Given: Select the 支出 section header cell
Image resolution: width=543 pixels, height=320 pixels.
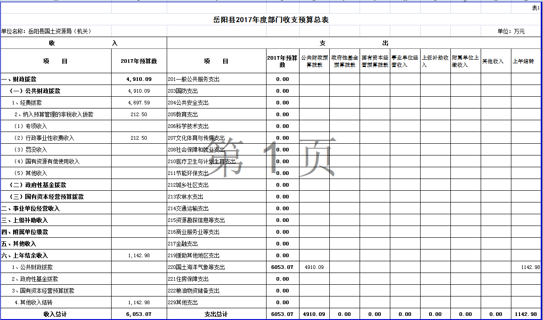Looking at the screenshot, I should click(x=354, y=43).
